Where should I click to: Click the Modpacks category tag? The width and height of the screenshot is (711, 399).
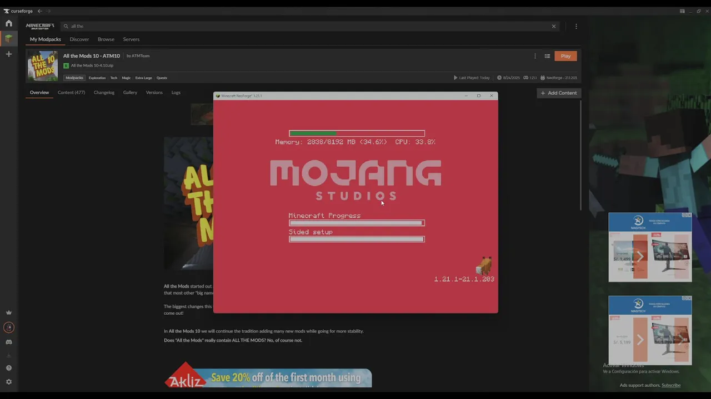click(74, 78)
